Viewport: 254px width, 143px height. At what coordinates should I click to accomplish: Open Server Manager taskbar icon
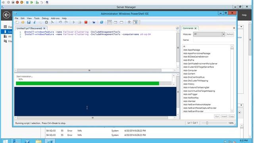pos(15,141)
